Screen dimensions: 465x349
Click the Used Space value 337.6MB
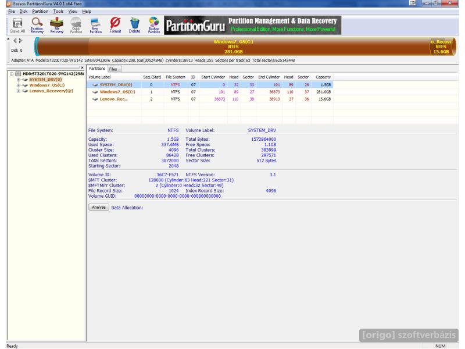(170, 144)
